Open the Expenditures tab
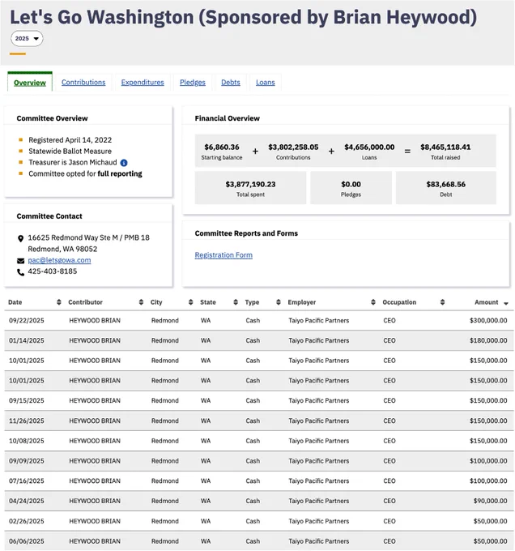This screenshot has height=551, width=515. pyautogui.click(x=143, y=82)
